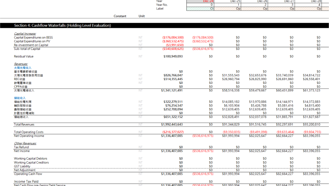Select the Year No. cell containing 2

pos(265,5)
